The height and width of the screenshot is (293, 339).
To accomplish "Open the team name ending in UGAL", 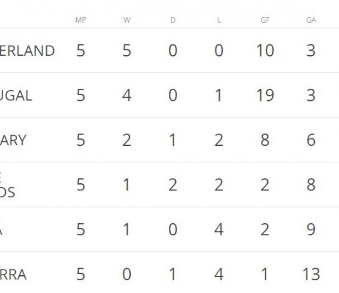I will point(16,96).
